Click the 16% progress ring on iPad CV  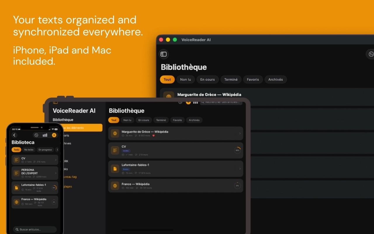tap(238, 150)
